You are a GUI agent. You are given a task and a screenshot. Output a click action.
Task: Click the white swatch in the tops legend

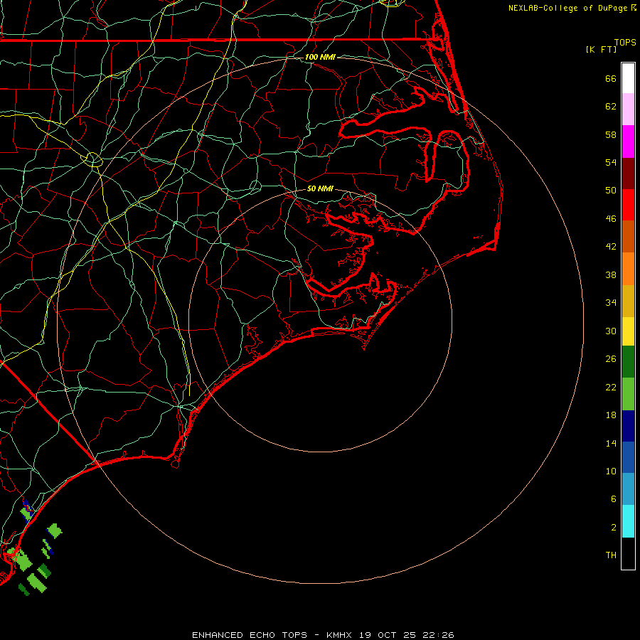[628, 78]
